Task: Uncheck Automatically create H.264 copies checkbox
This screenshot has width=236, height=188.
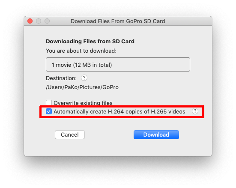Action: 49,111
